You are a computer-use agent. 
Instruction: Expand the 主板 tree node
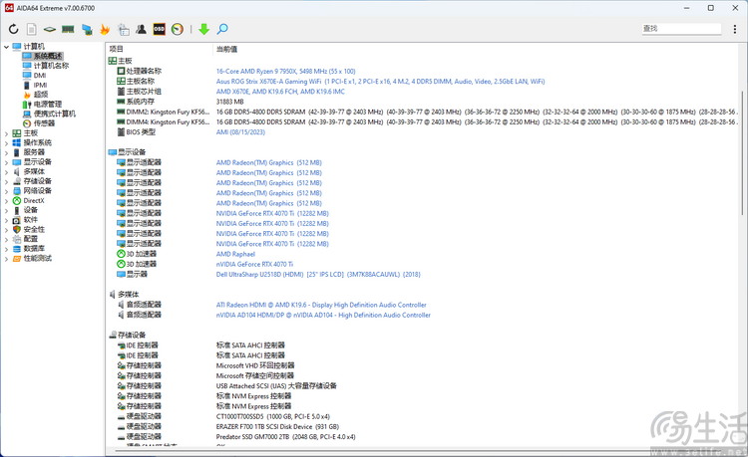[6, 133]
